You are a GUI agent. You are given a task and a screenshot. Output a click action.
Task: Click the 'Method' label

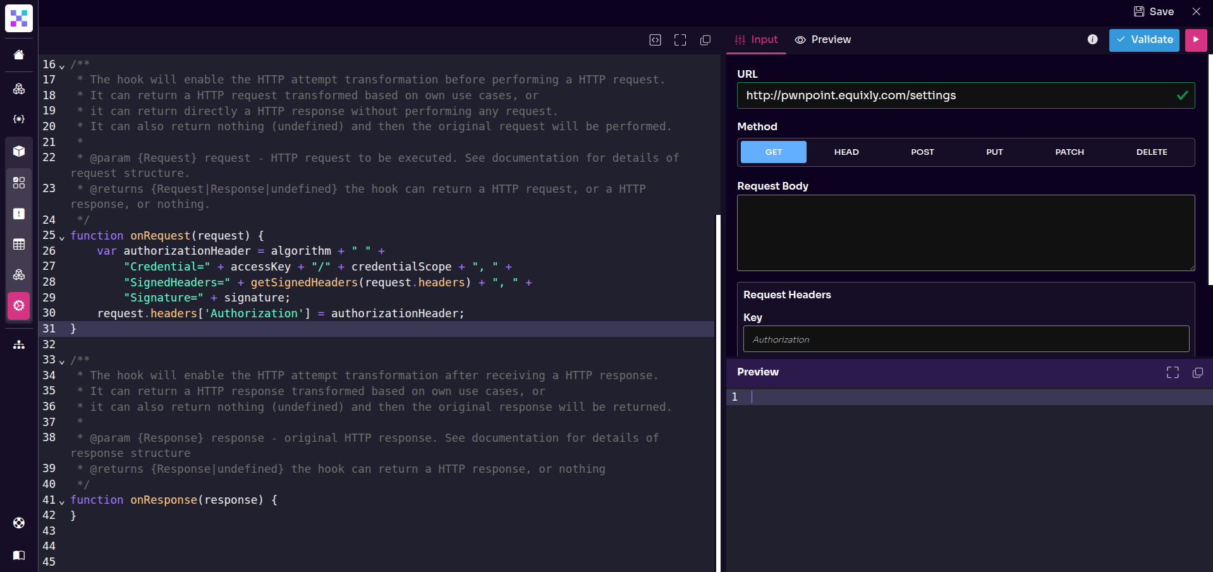pos(757,126)
